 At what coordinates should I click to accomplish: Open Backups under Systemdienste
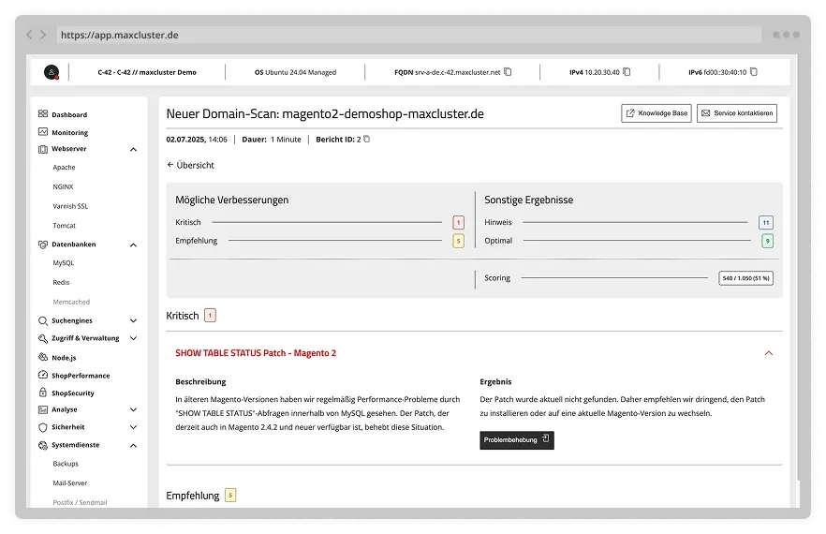66,464
